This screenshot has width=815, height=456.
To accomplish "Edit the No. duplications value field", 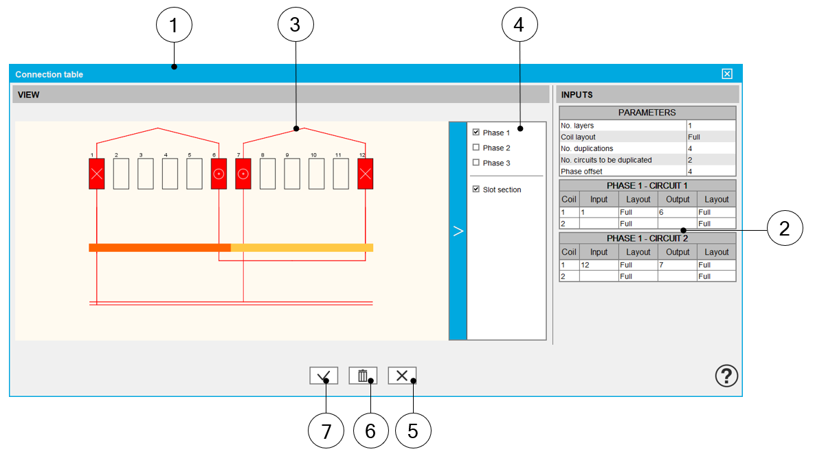I will coord(711,148).
